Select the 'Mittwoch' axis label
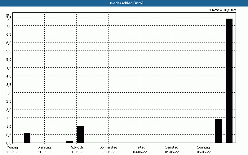248x155 pixels. click(76, 147)
